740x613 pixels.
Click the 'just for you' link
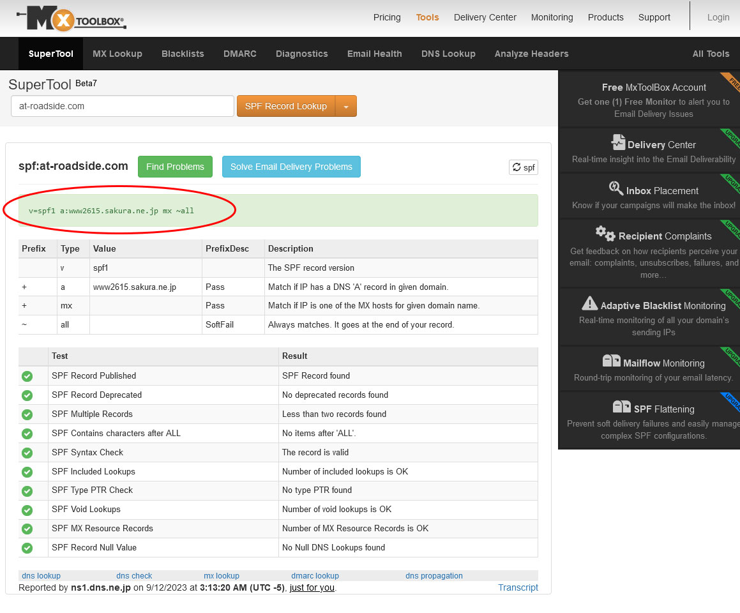[x=312, y=587]
